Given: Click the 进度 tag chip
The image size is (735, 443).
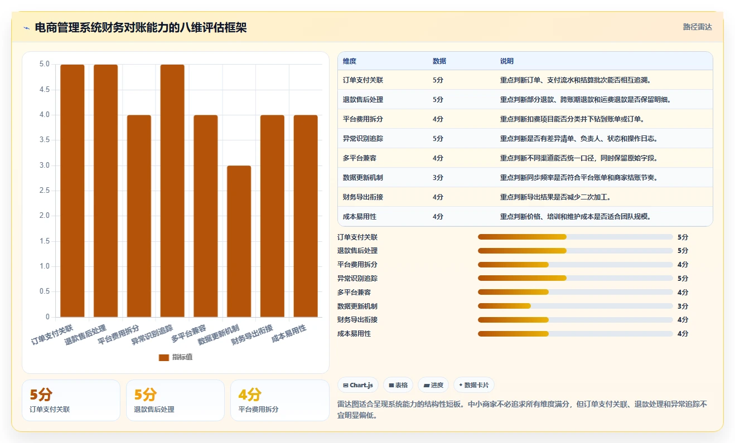Looking at the screenshot, I should click(433, 385).
